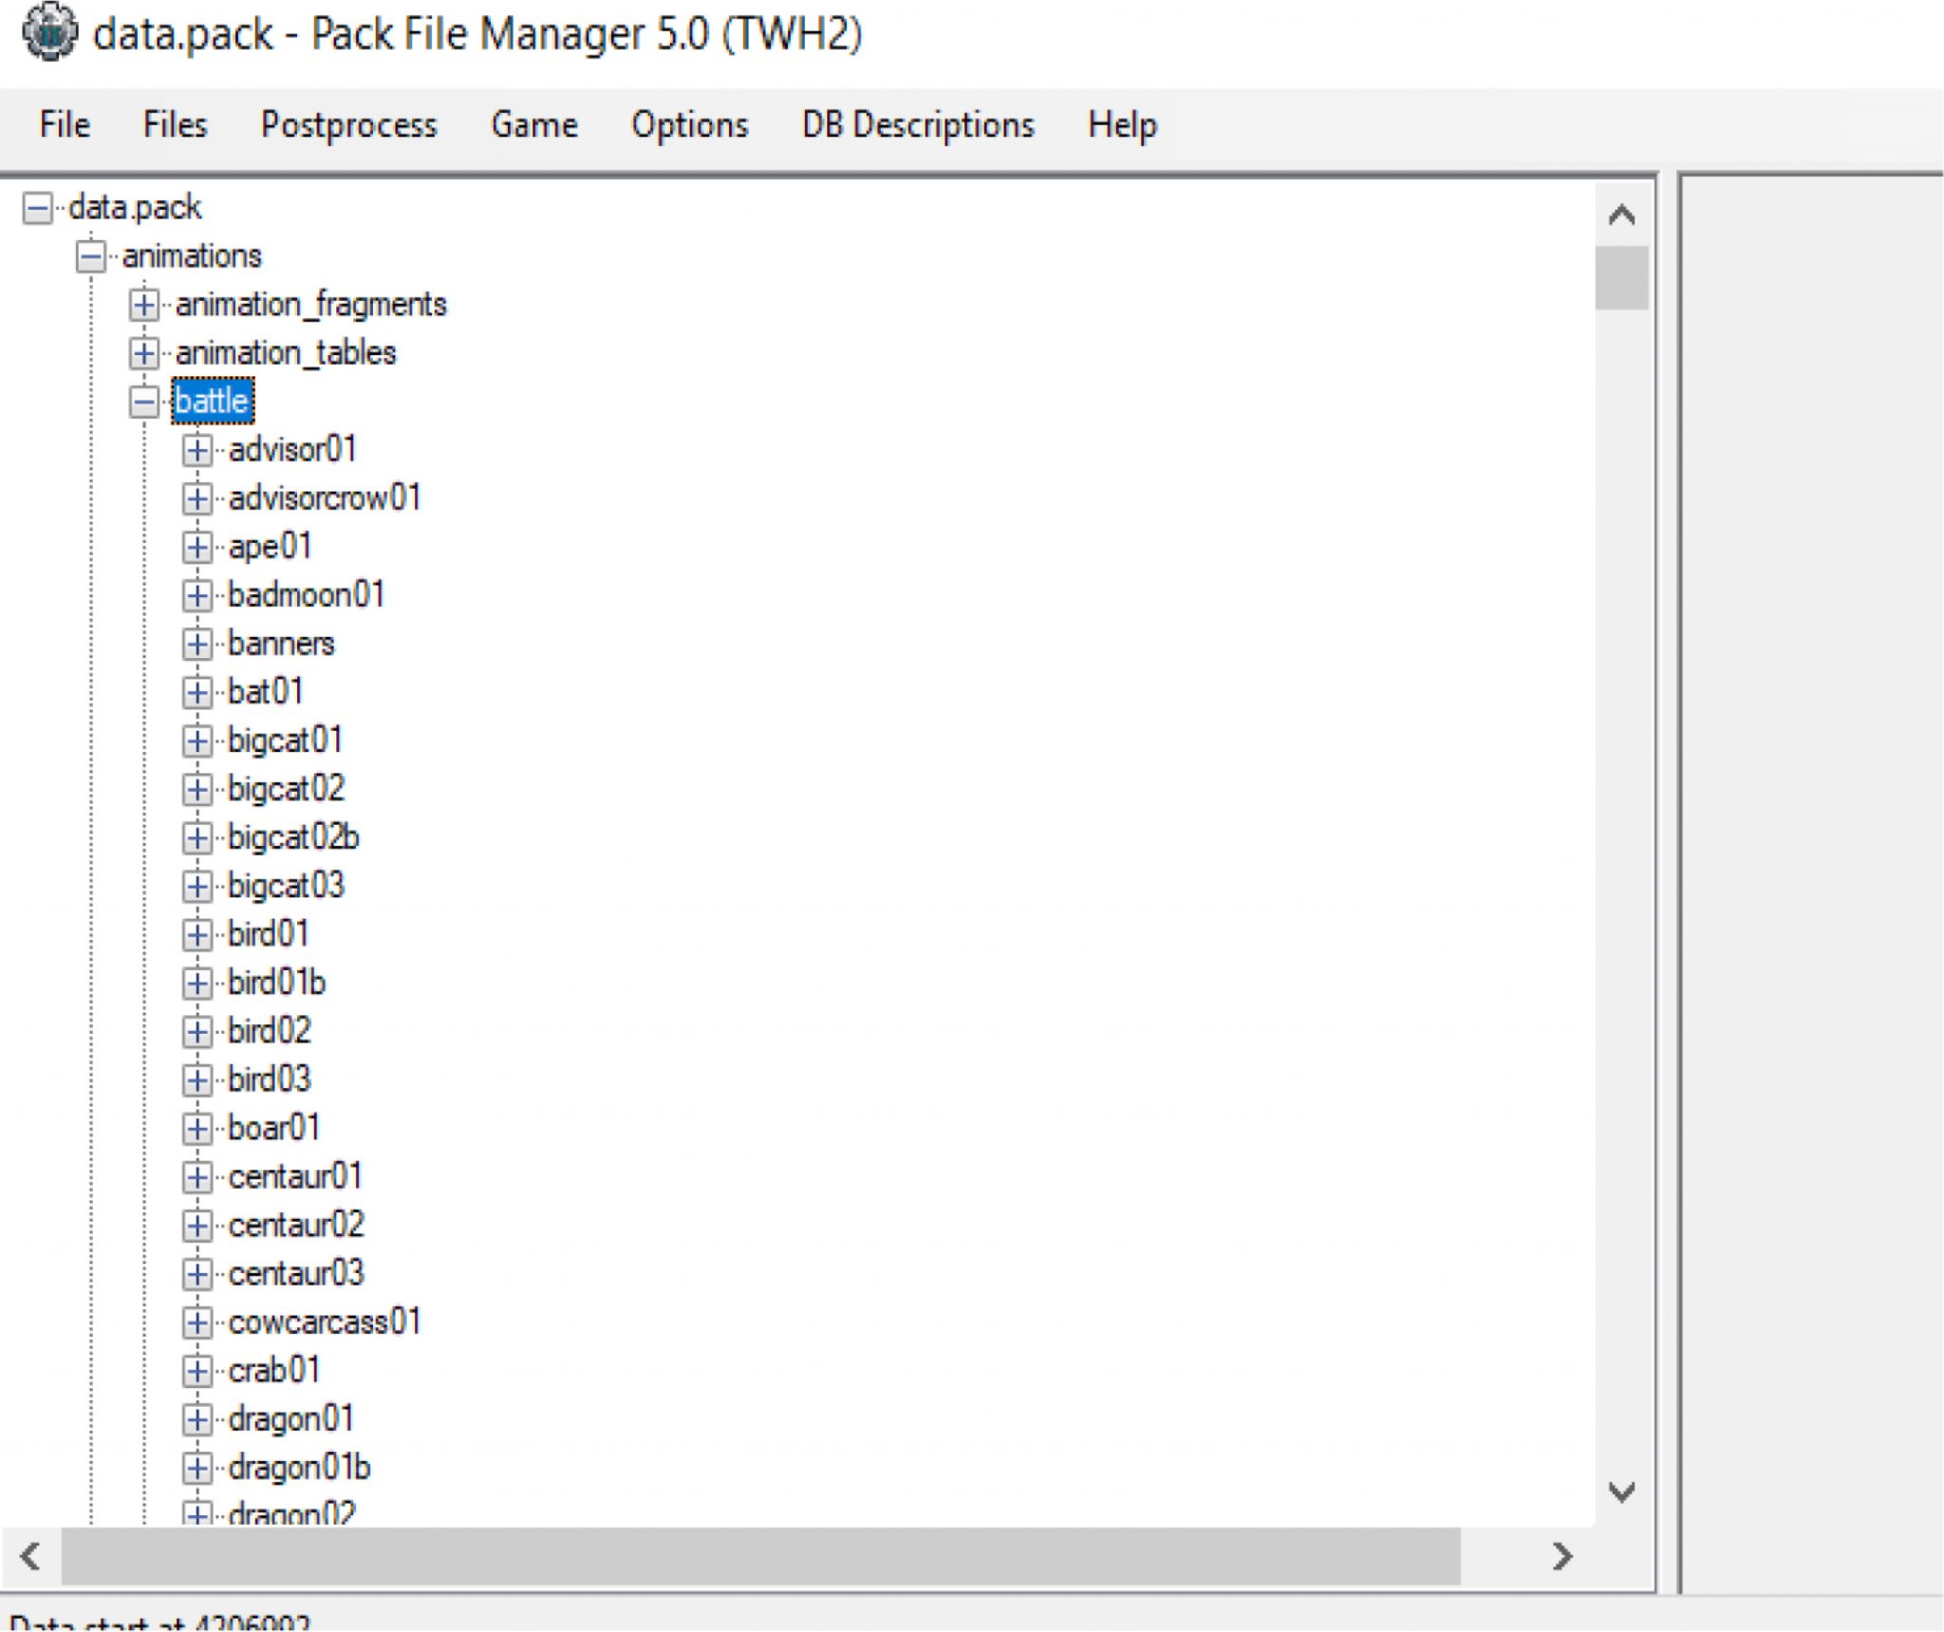Expand the ape01 folder
1944x1632 pixels.
[196, 547]
